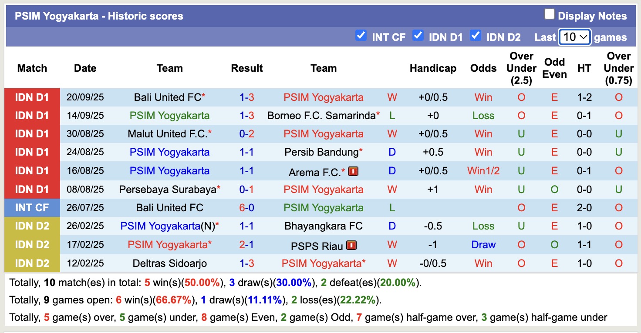Open the 0-2 result of the Malut United match
Screen dimensions: 641x333
(x=246, y=134)
